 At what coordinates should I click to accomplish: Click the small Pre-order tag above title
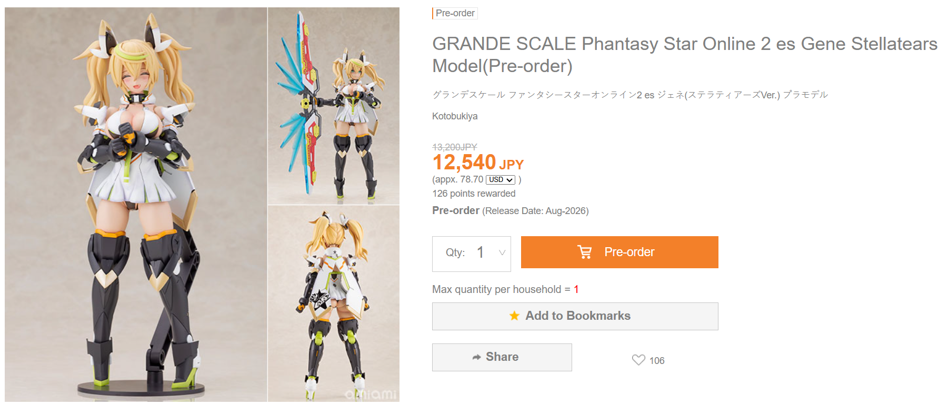click(x=455, y=13)
